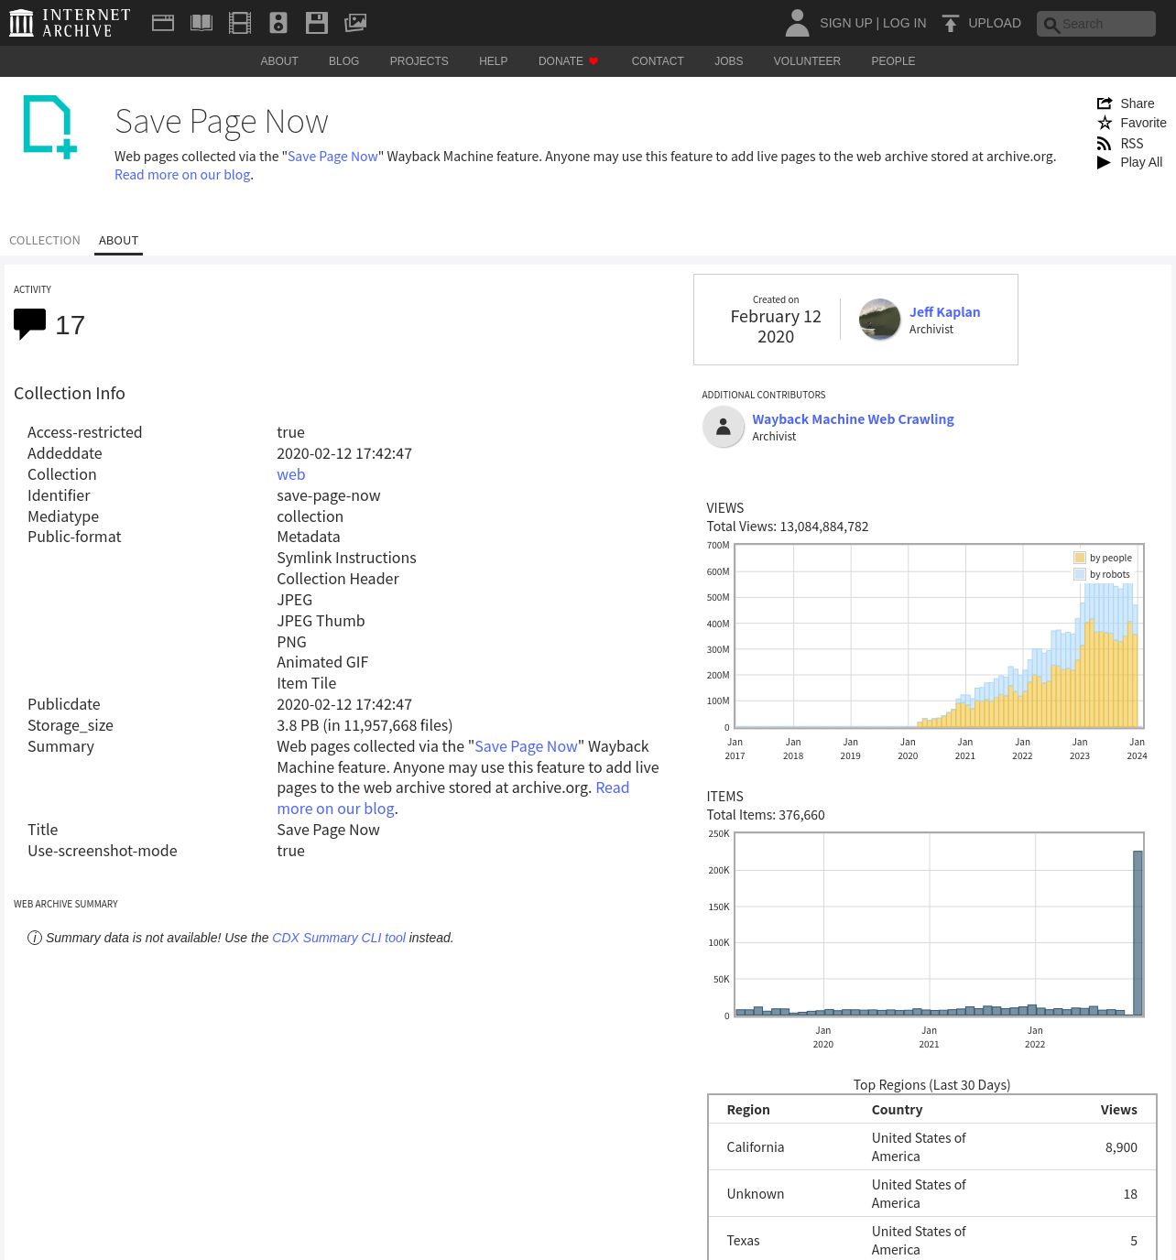Image resolution: width=1176 pixels, height=1260 pixels.
Task: Click the Share text link
Action: pyautogui.click(x=1138, y=103)
